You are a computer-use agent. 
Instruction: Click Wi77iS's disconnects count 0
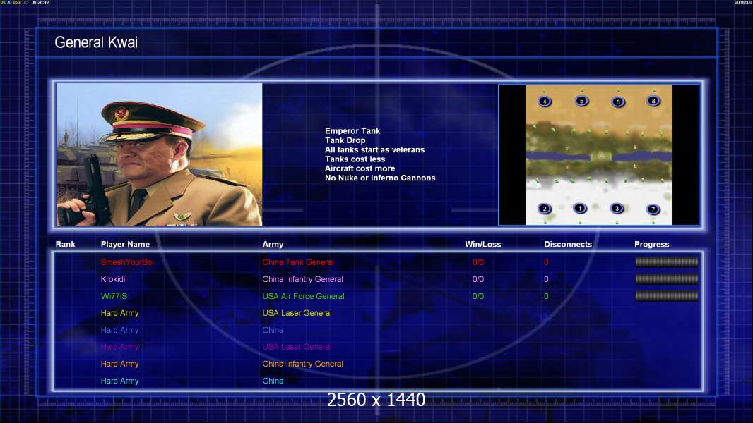coord(546,296)
